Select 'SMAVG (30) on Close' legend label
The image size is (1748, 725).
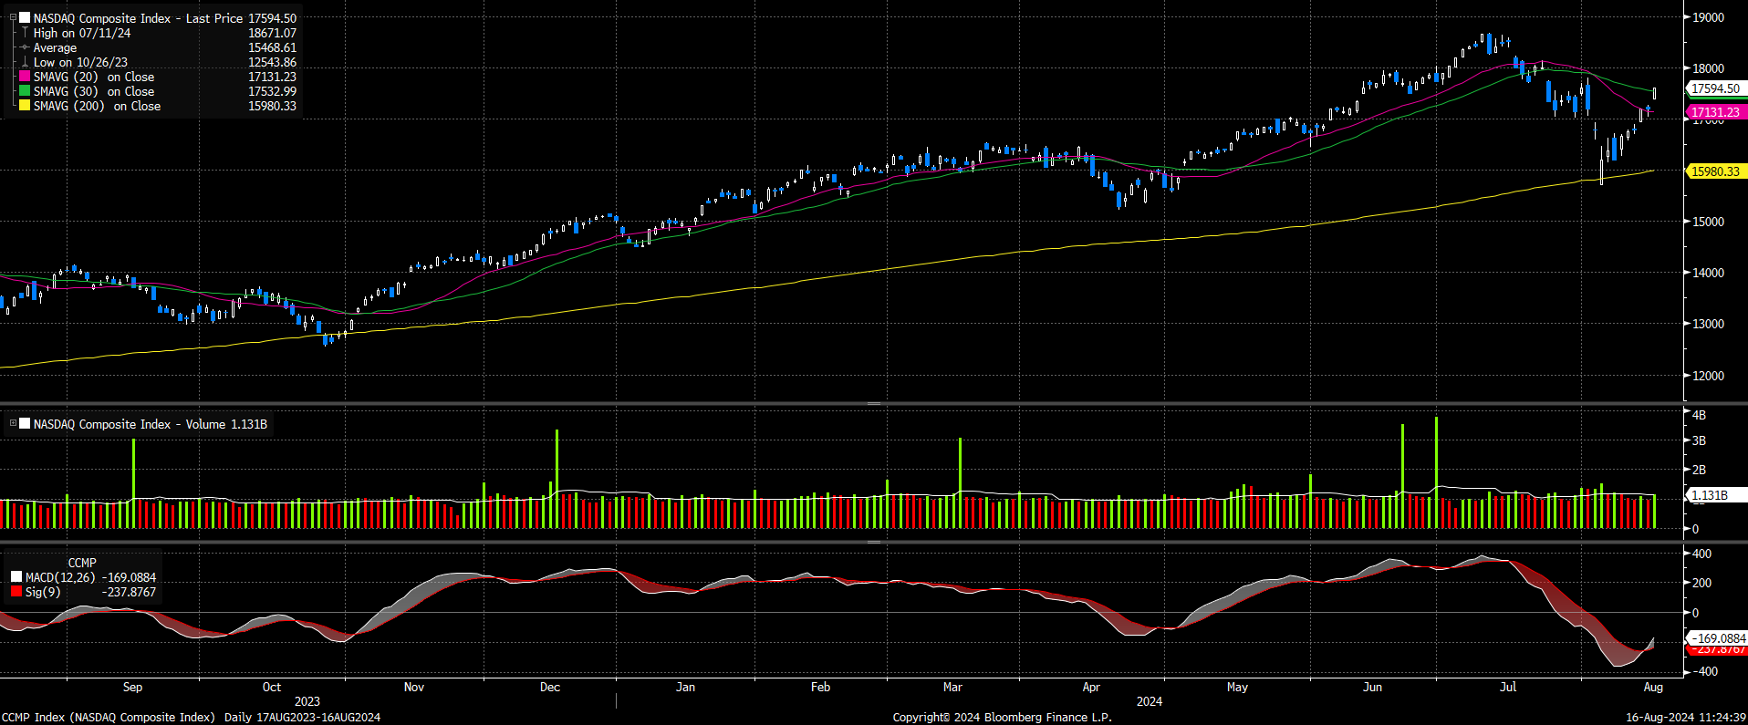(94, 91)
